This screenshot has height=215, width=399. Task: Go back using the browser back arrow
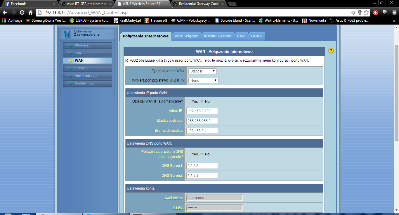tap(5, 13)
